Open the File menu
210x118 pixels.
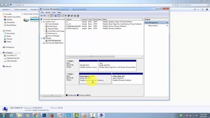[42, 12]
